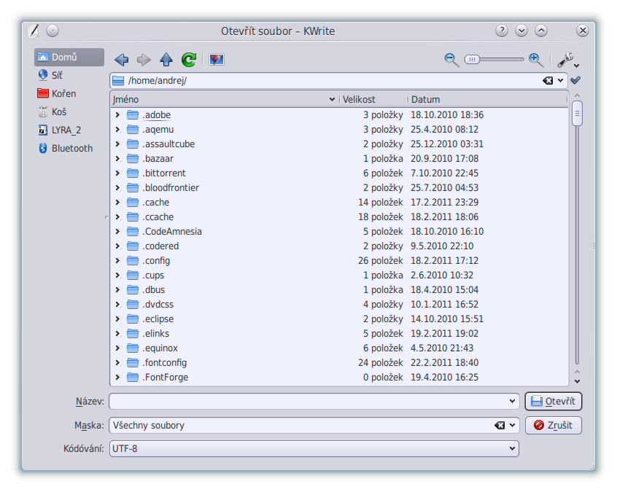Viewport: 617px width, 492px height.
Task: Click the .bloodfrontier folder icon
Action: (133, 187)
